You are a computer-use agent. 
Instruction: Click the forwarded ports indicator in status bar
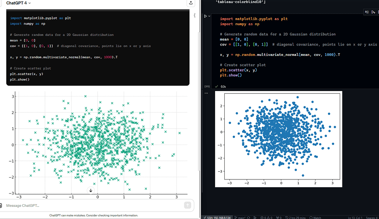[x=278, y=218]
